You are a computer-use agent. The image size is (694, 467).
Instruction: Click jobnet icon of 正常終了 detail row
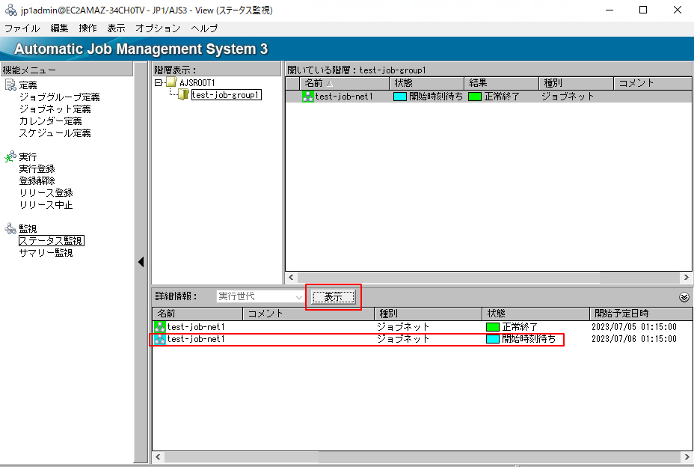(159, 327)
